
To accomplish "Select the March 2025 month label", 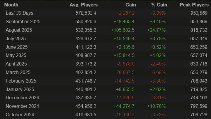I will tap(18, 73).
